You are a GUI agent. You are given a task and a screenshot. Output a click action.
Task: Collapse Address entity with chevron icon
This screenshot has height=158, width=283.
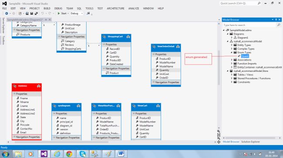coord(39,86)
